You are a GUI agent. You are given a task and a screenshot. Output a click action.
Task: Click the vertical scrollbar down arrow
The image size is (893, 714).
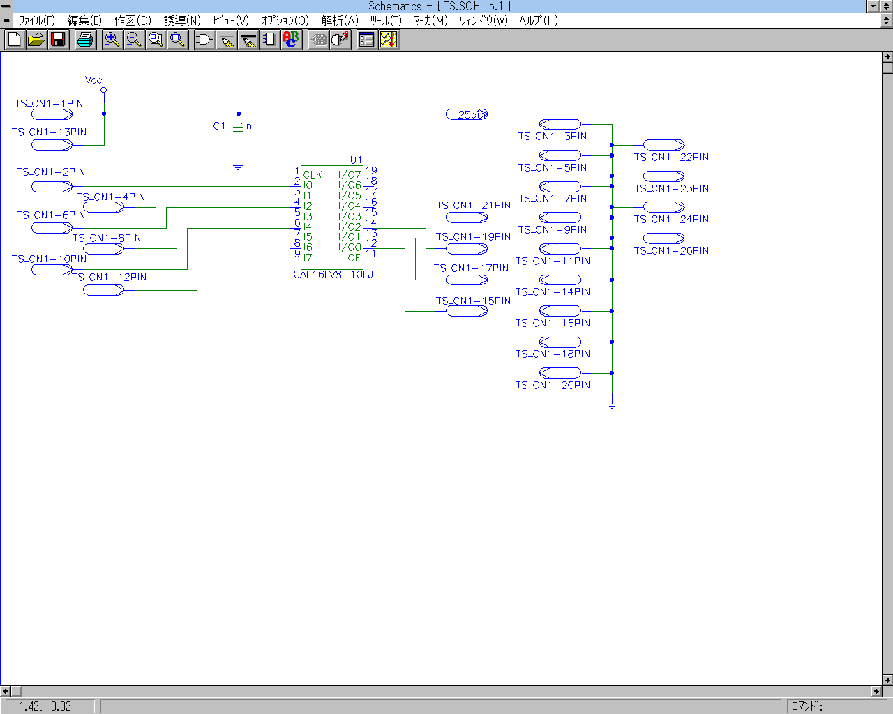[887, 680]
